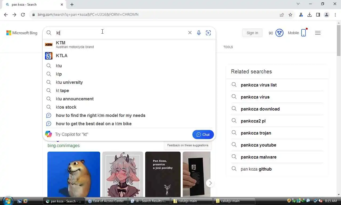Search related pankoza virus
The width and height of the screenshot is (341, 205).
(x=255, y=97)
